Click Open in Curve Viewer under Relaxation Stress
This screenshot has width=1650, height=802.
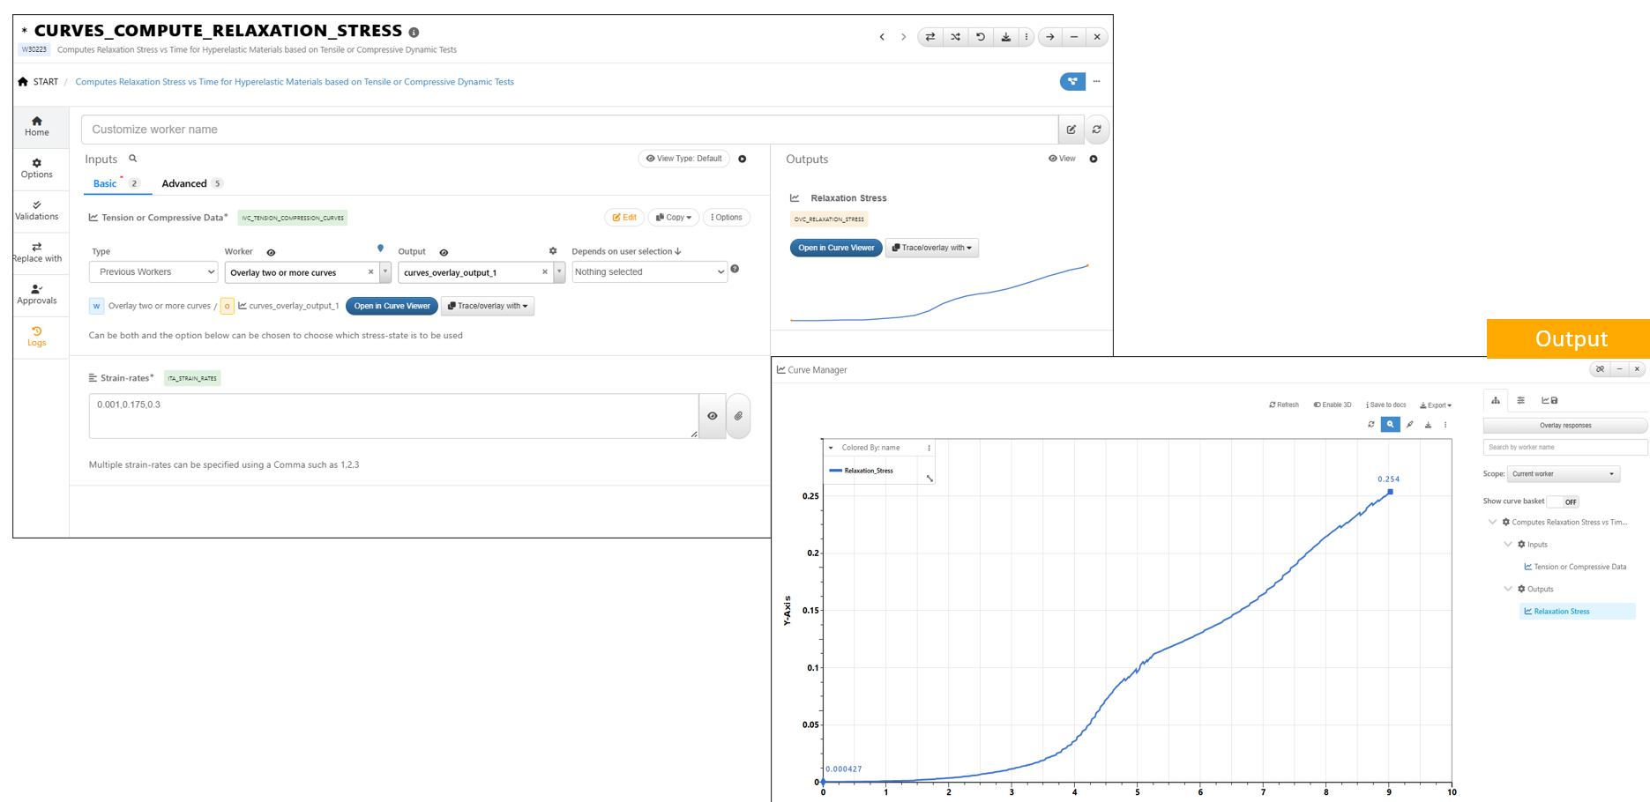(835, 248)
